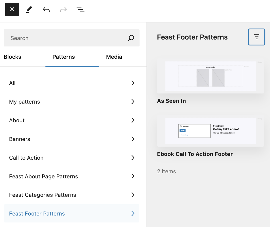Expand the All patterns category
The image size is (270, 227).
72,83
